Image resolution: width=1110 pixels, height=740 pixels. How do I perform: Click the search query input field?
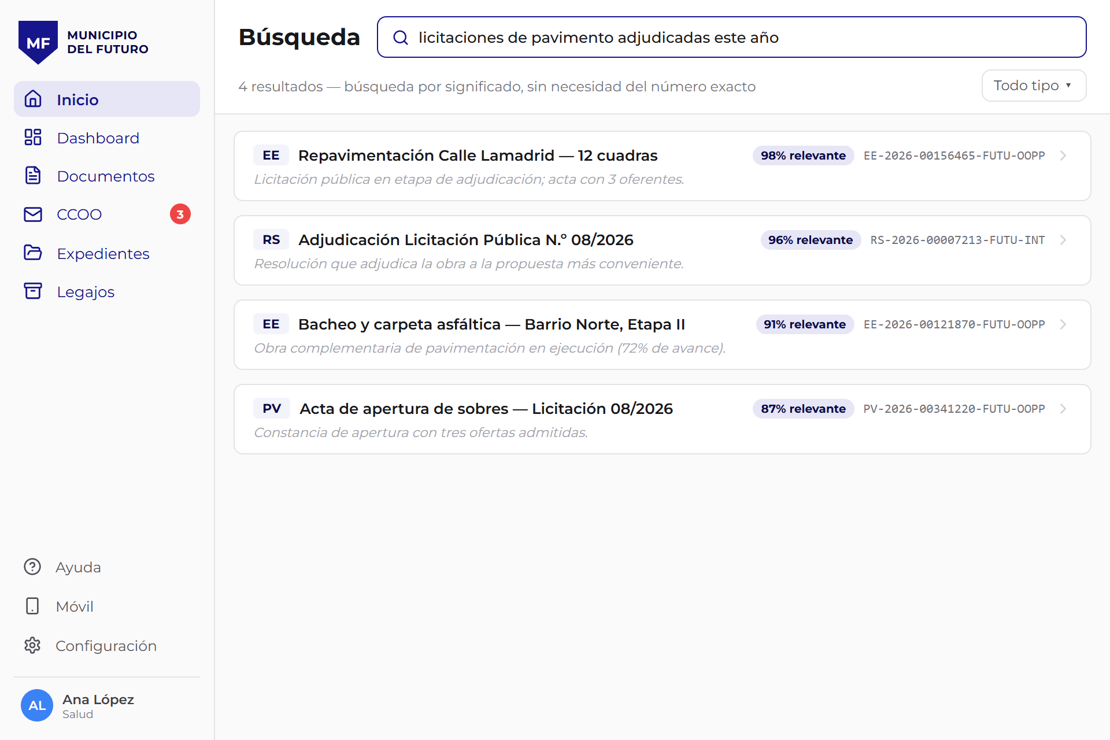point(731,37)
